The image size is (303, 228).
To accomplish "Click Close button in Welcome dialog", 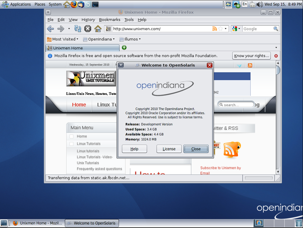I will pos(196,149).
